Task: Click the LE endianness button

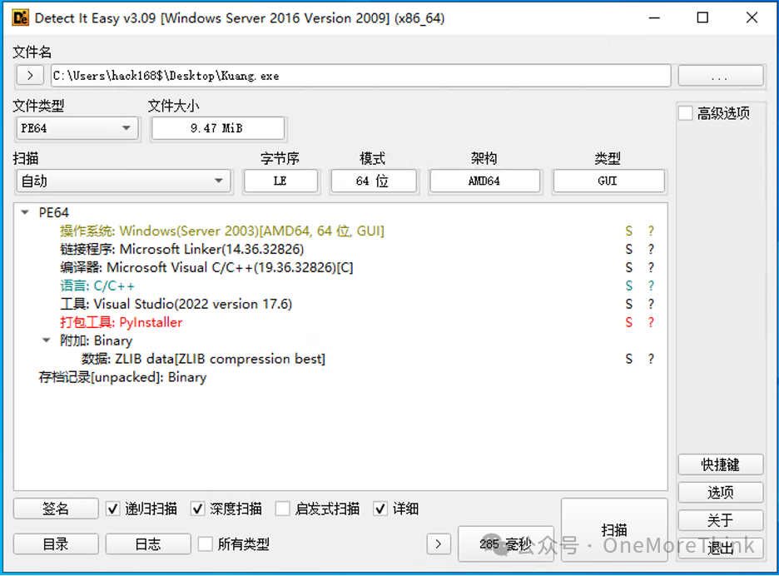Action: 280,181
